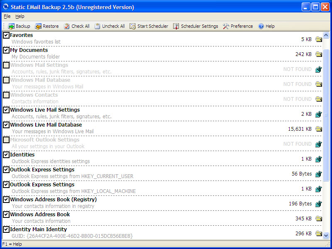Click folder icon in Windows Live Mail Database row
This screenshot has width=332, height=249.
pos(319,129)
